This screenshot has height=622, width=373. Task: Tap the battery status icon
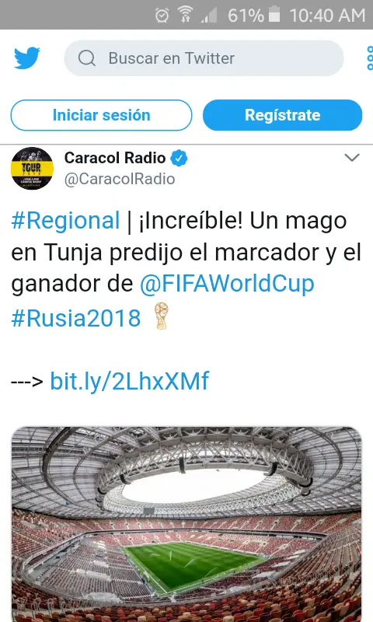pos(274,15)
